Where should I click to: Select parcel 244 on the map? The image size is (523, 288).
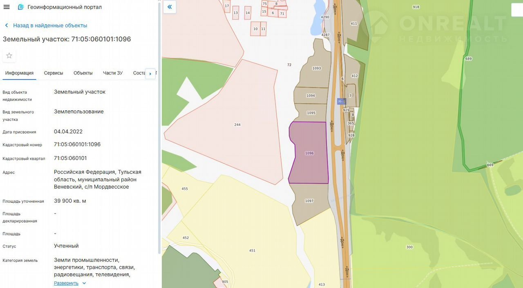237,125
